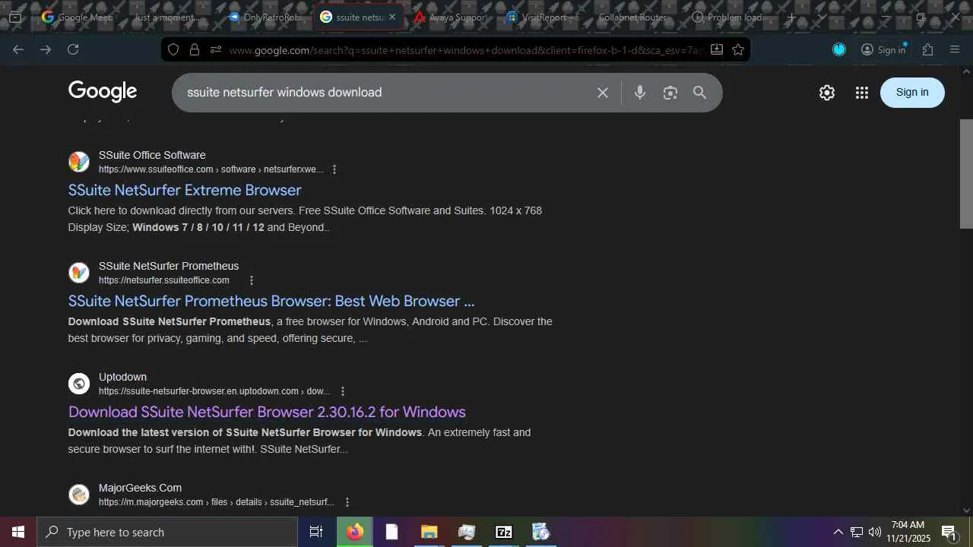The image size is (973, 547).
Task: Reload the current Google search page
Action: tap(73, 49)
